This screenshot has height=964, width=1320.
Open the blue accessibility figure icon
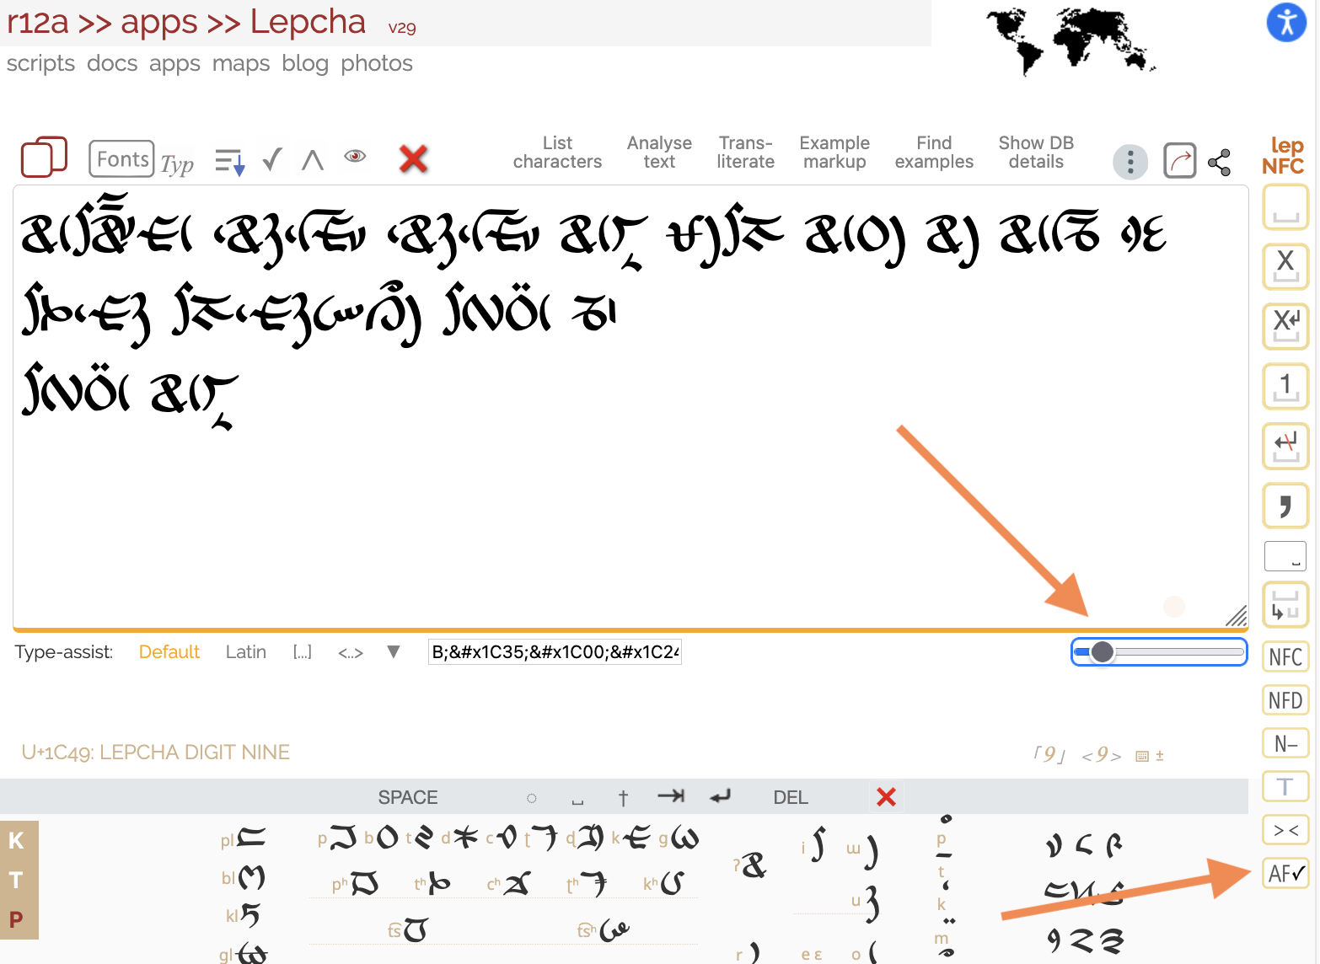tap(1286, 22)
